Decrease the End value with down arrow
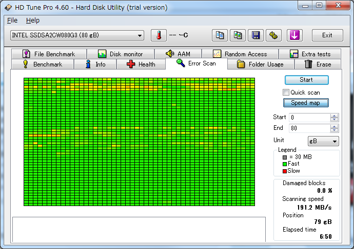 (x=334, y=130)
